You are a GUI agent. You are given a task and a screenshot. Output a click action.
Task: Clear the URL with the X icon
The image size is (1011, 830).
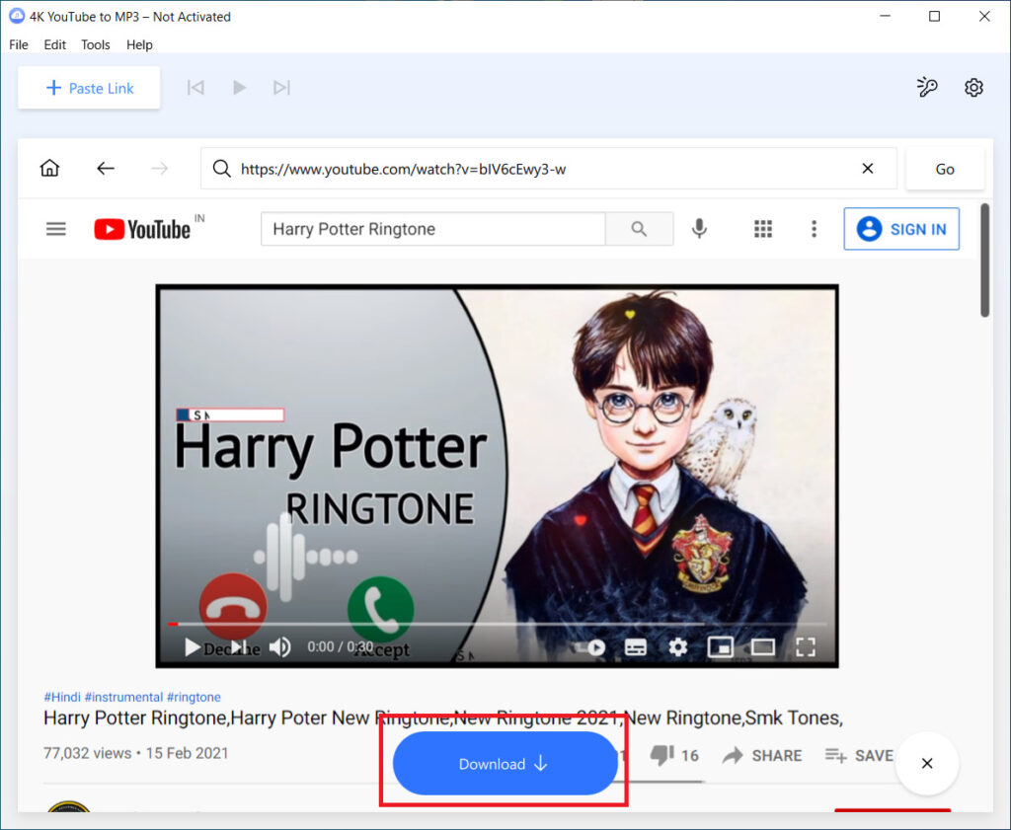coord(868,168)
